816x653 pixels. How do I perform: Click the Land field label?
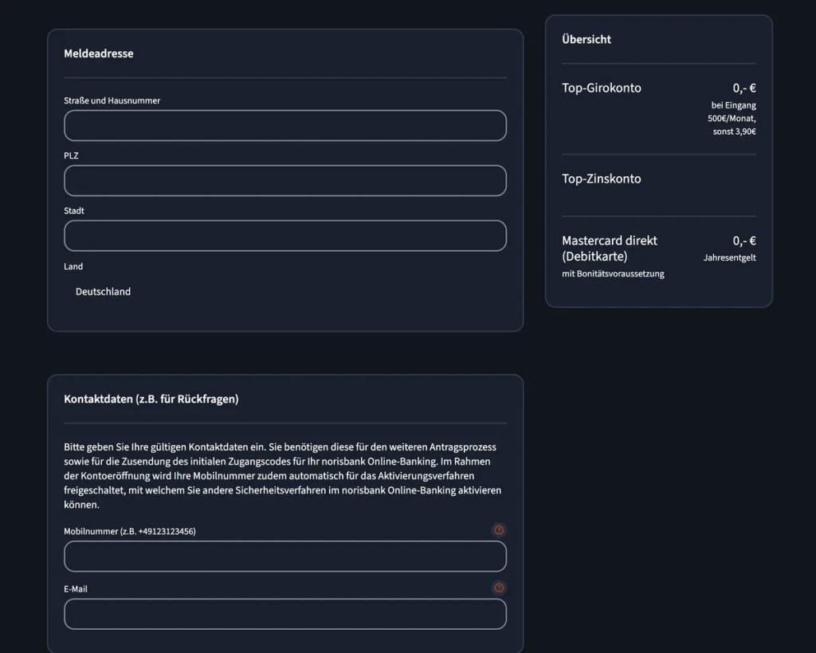point(73,266)
